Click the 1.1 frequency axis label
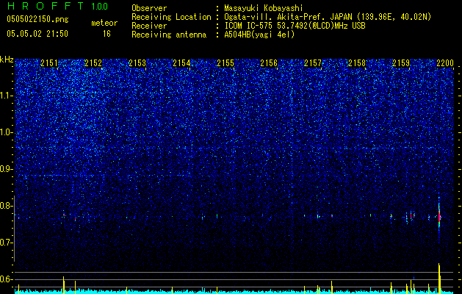The image size is (462, 294). (7, 96)
